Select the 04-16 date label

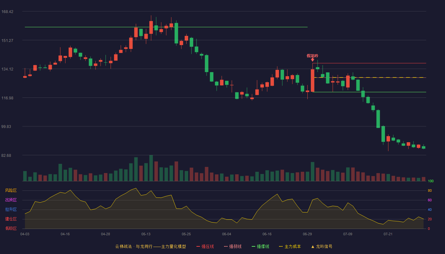click(x=65, y=234)
